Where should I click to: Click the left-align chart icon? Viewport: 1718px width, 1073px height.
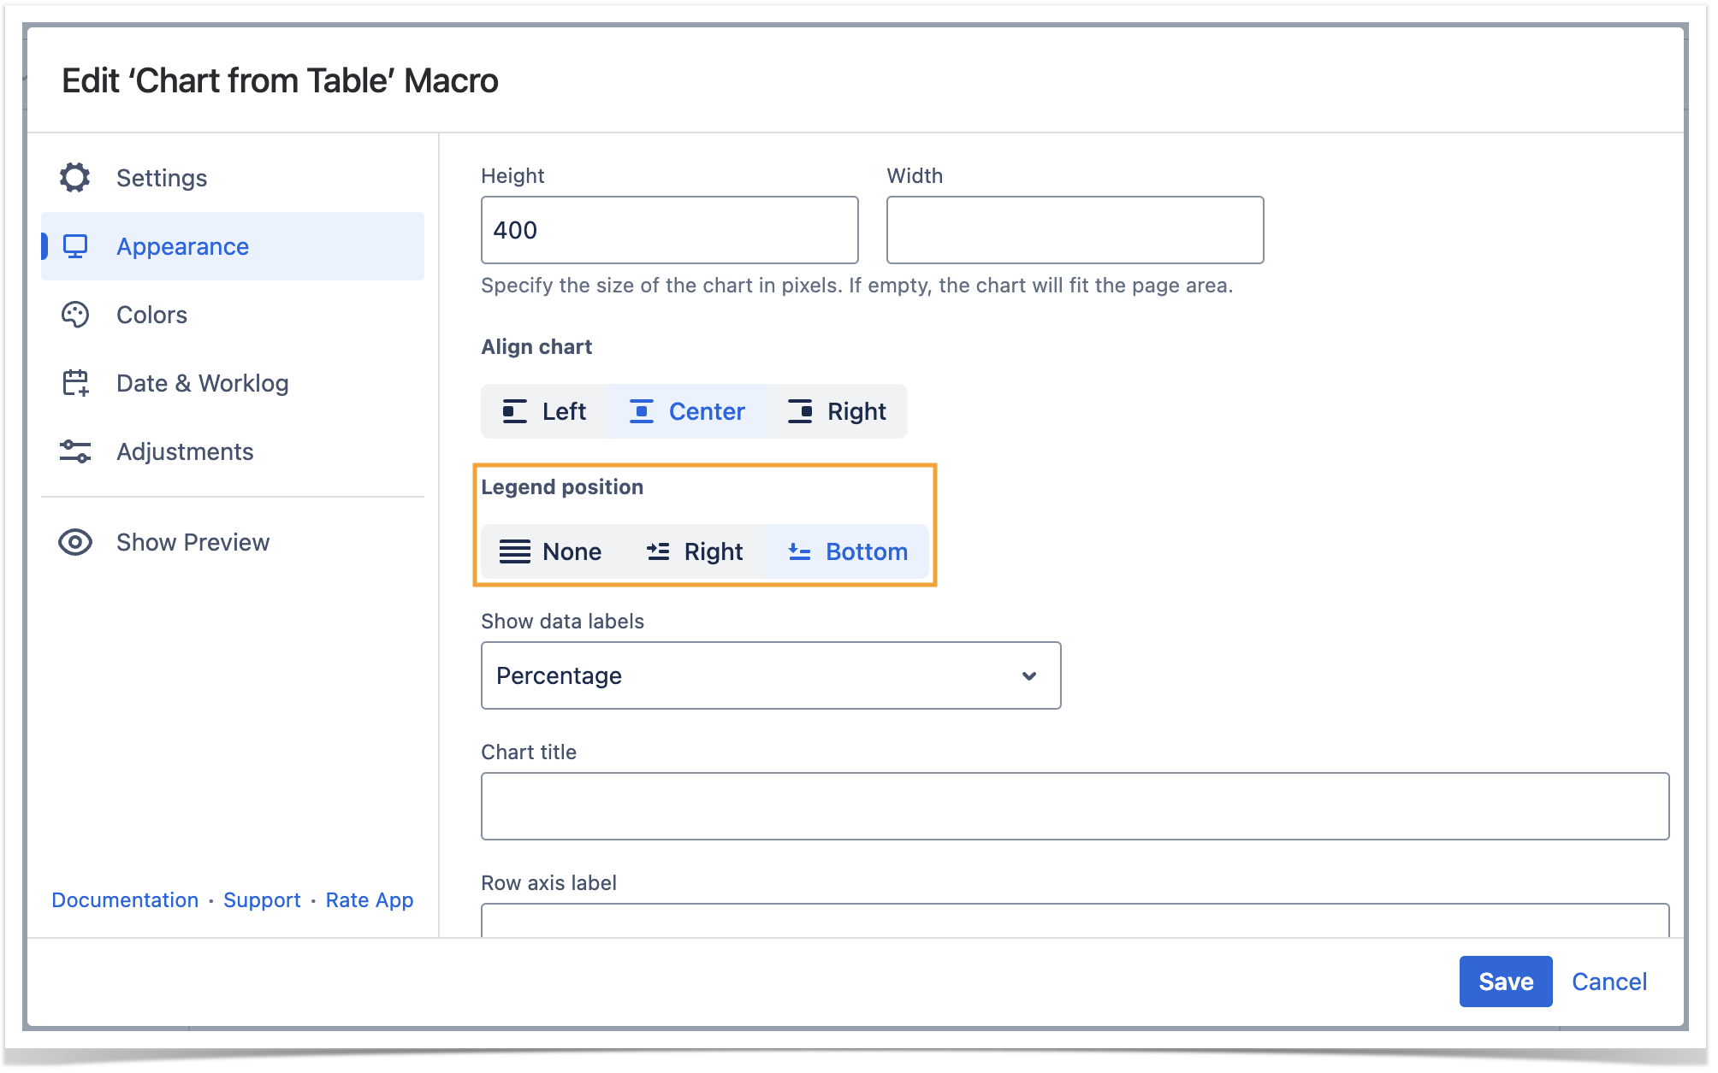514,411
